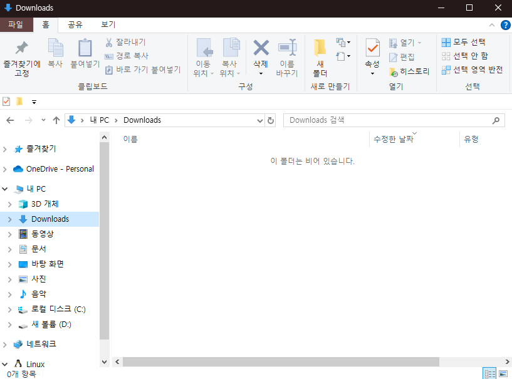Click the up arrow to parent folder

(56, 120)
